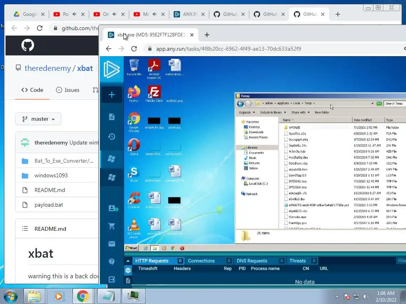406x304 pixels.
Task: Open the Organize dropdown in Temp window
Action: click(x=247, y=112)
